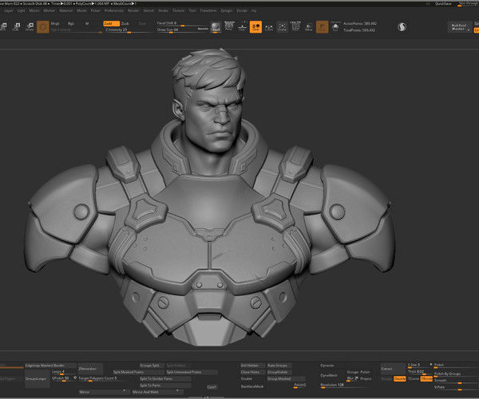Screen dimensions: 479x399
Task: Enable the Mrgb channel toggle
Action: (55, 23)
